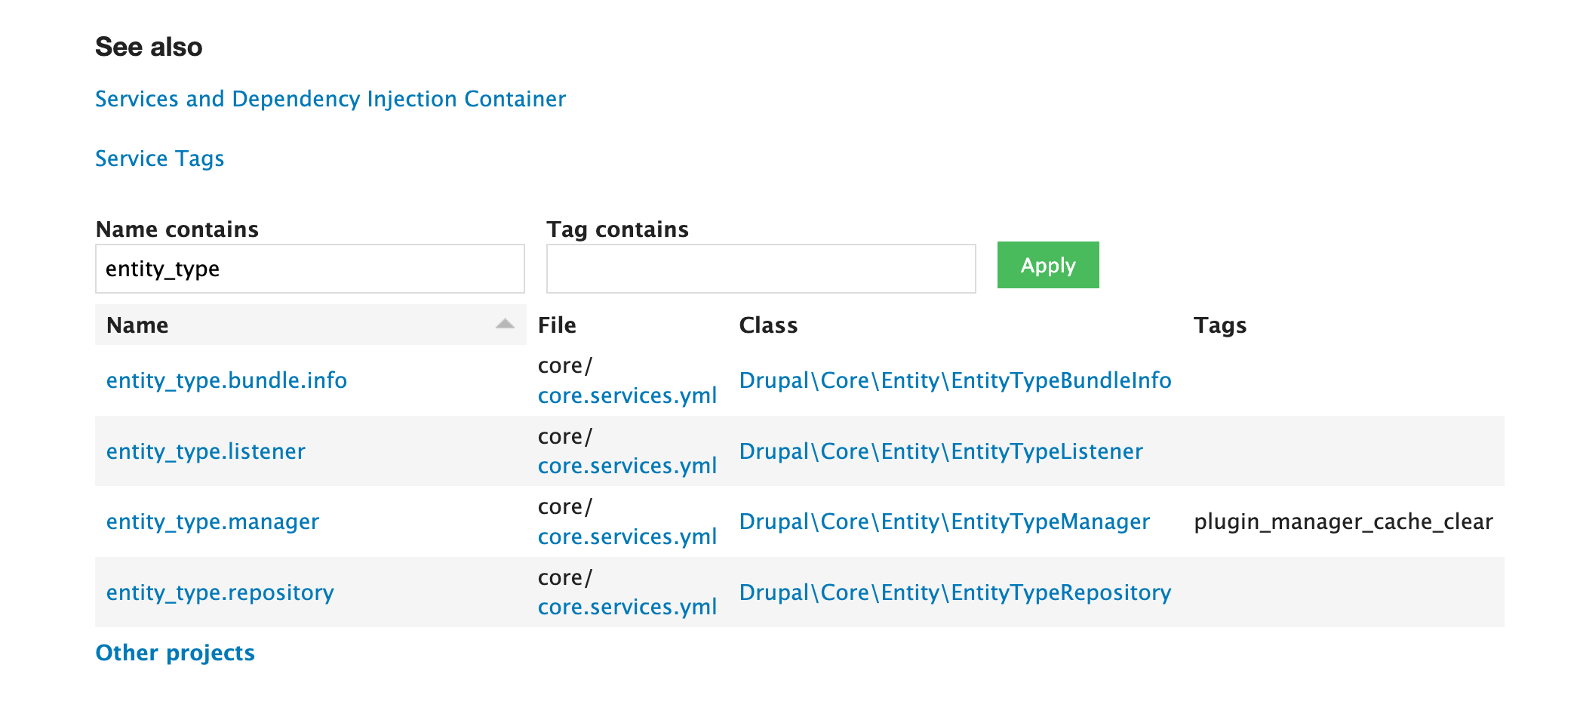Open core.services.yml in entity_type.manager row
Image resolution: width=1577 pixels, height=720 pixels.
pos(627,537)
